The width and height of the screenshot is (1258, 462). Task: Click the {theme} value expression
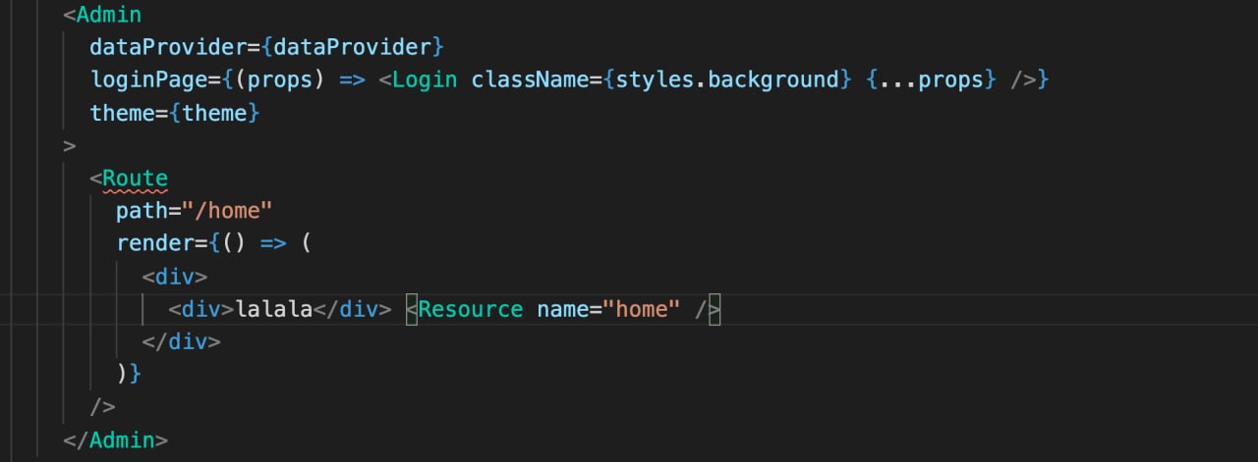[214, 113]
